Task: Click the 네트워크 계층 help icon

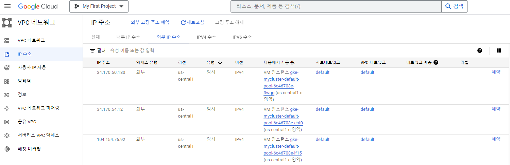Action: tap(436, 62)
